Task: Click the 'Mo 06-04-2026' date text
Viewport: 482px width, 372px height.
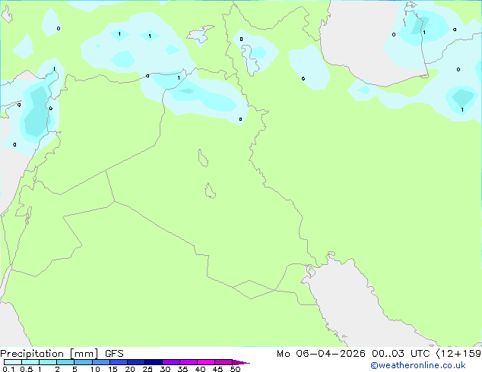Action: tap(321, 354)
